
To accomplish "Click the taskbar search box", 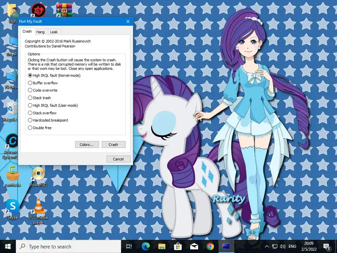I will click(68, 246).
